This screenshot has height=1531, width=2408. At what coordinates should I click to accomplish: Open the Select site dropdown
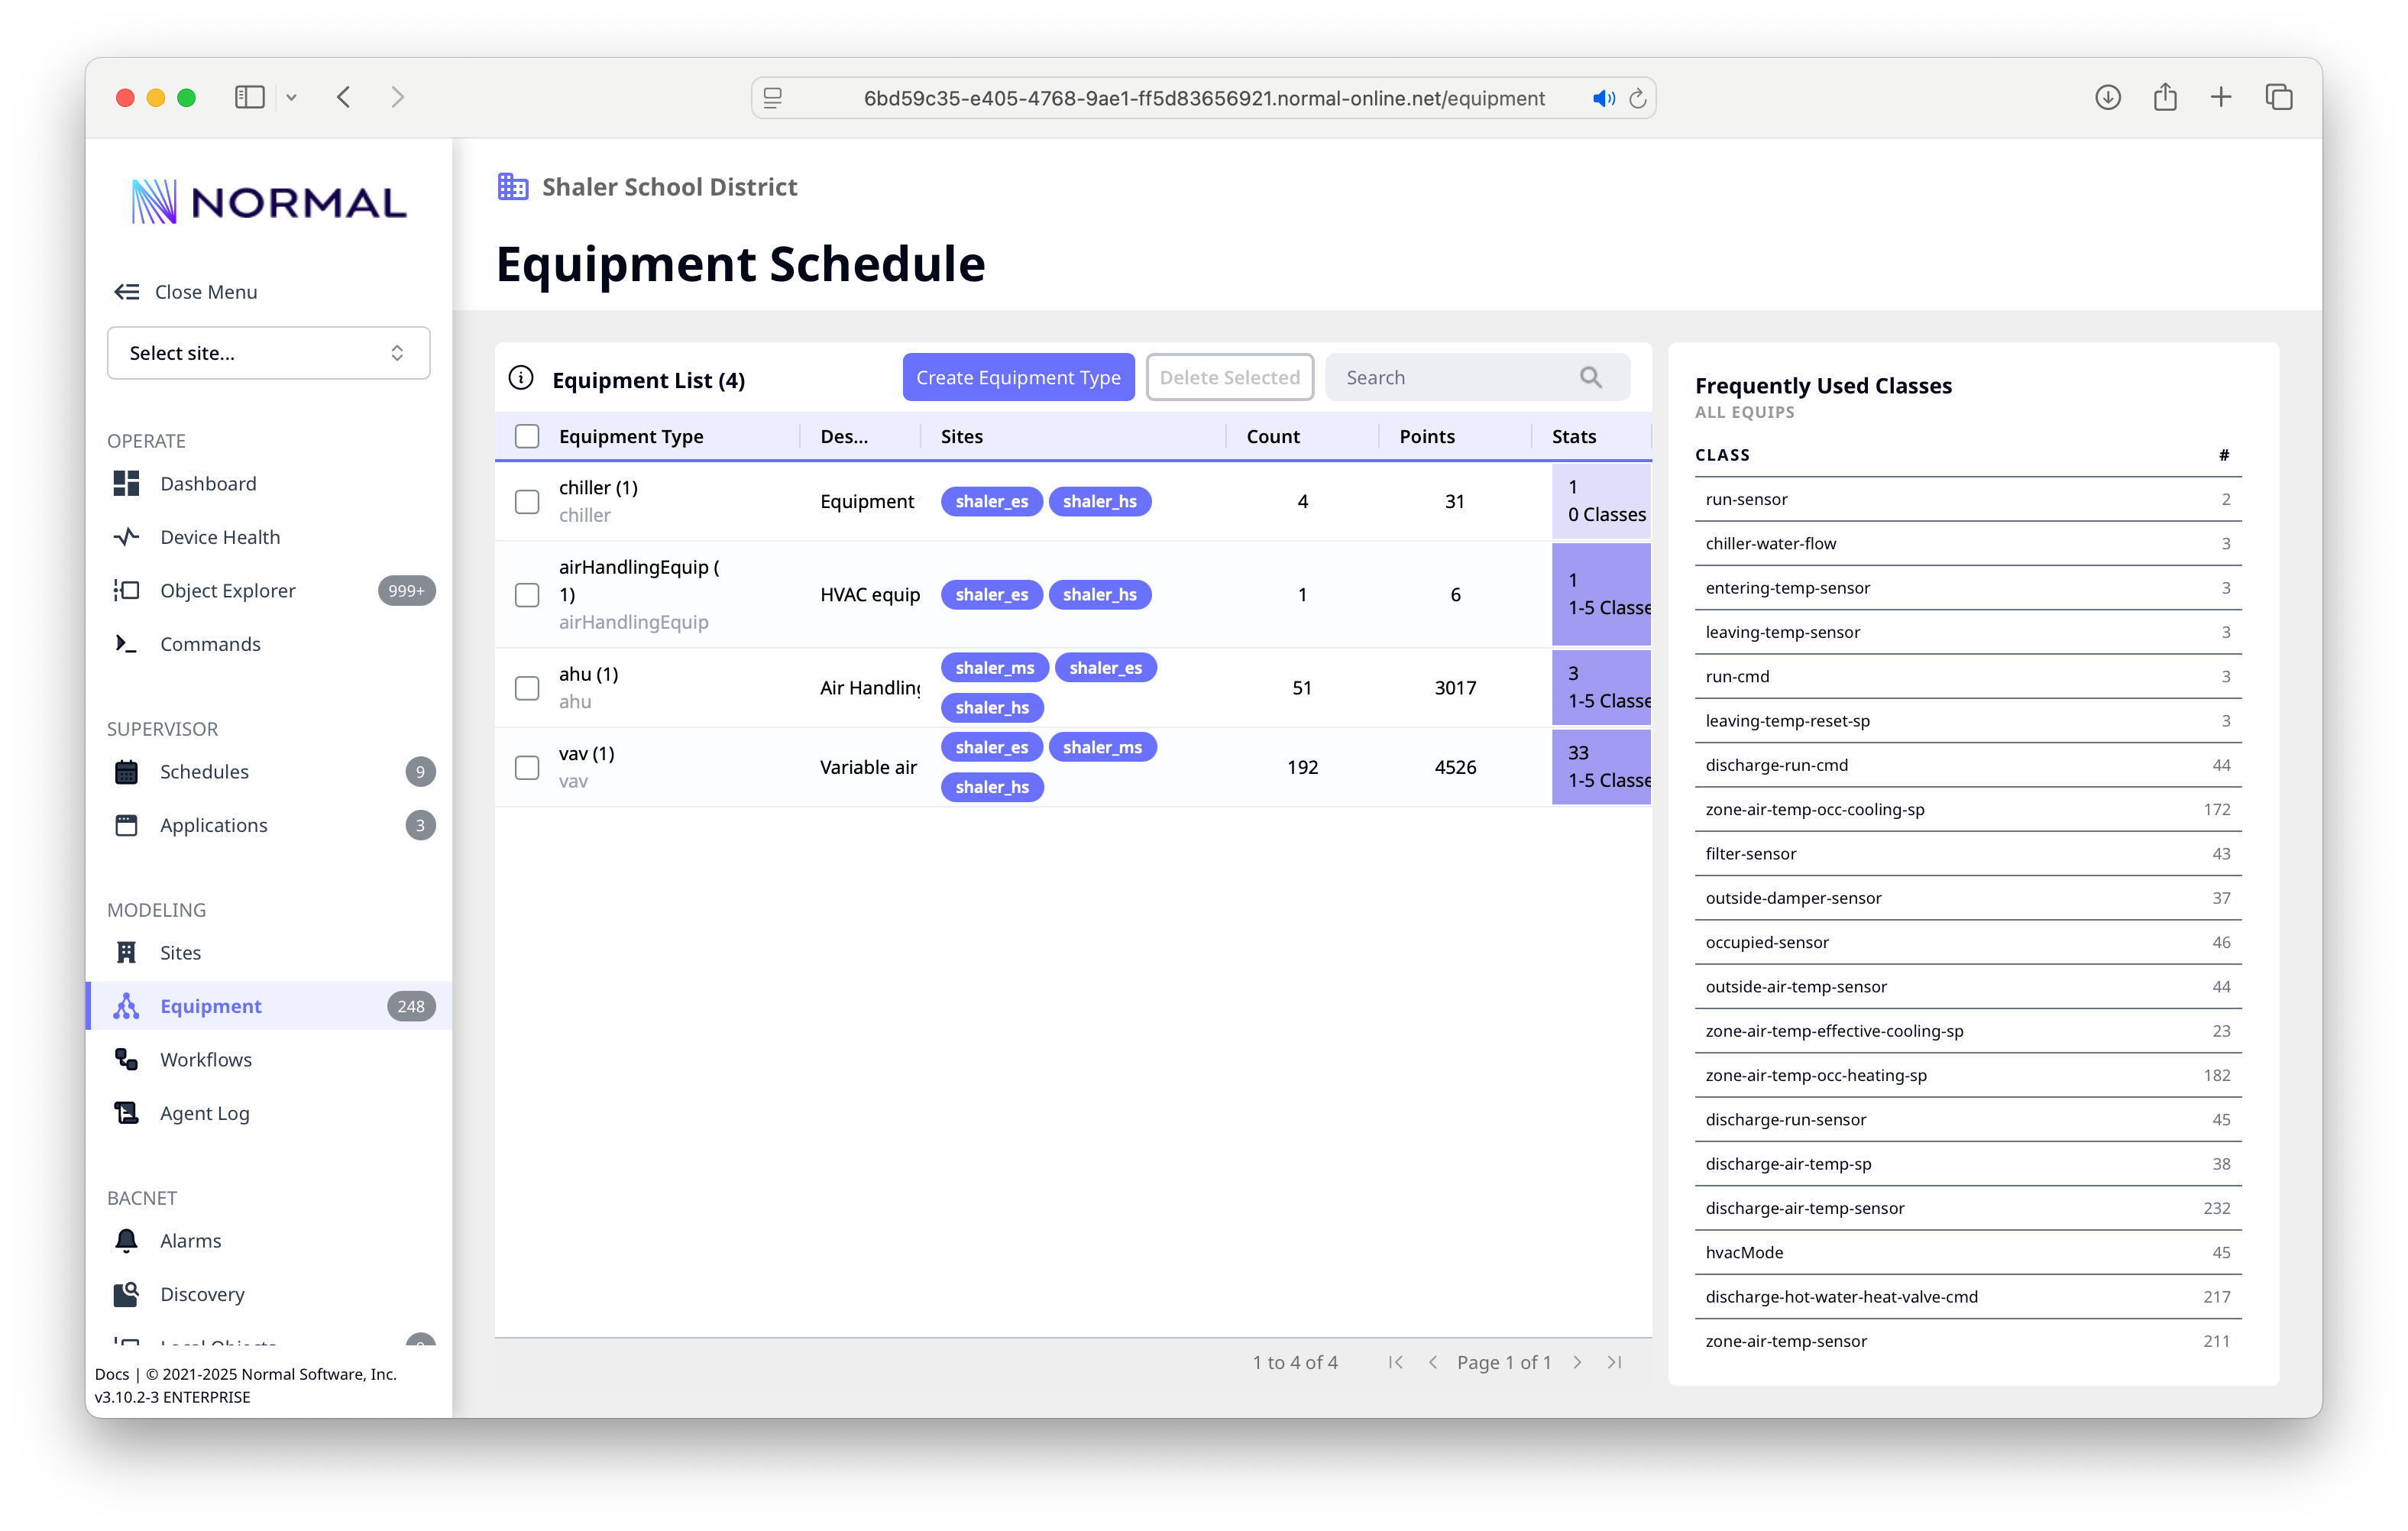tap(268, 353)
